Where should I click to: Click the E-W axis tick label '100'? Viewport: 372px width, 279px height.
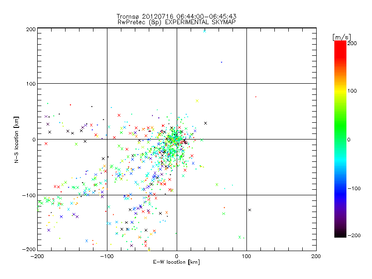pos(246,256)
